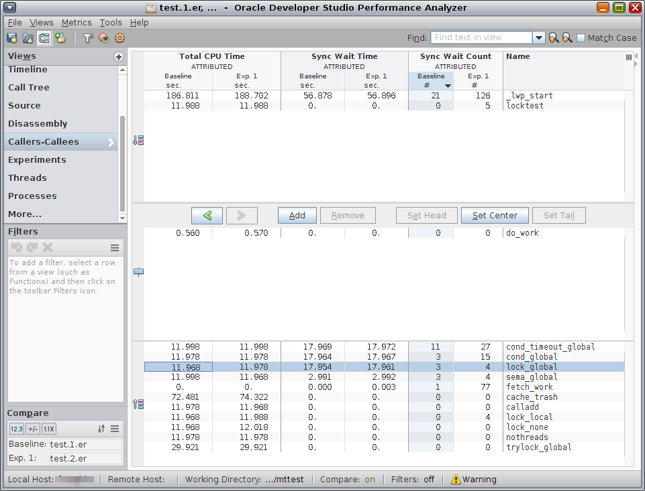Open filters via the funnel toolbar icon
The width and height of the screenshot is (645, 491).
click(x=87, y=38)
